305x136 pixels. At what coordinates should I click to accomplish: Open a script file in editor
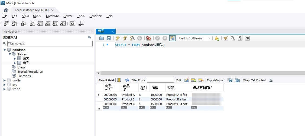pos(102,38)
